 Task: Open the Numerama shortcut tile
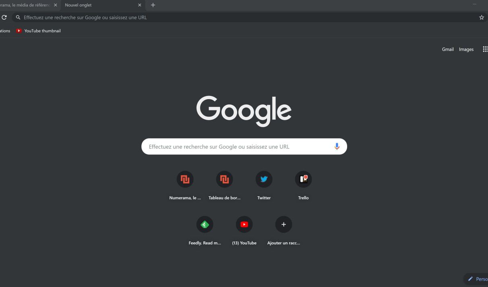point(185,179)
